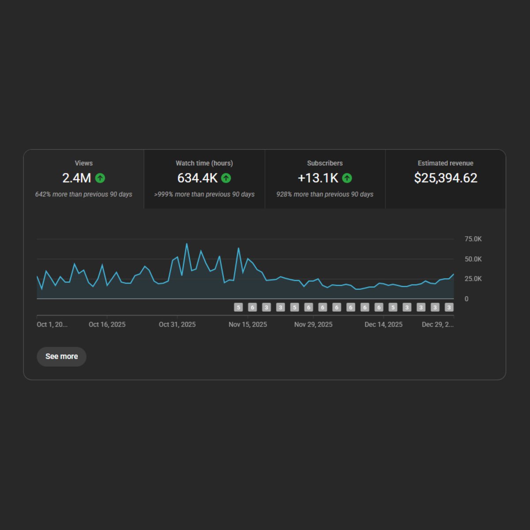Open the Estimated revenue tab
530x530 pixels.
[x=446, y=179]
